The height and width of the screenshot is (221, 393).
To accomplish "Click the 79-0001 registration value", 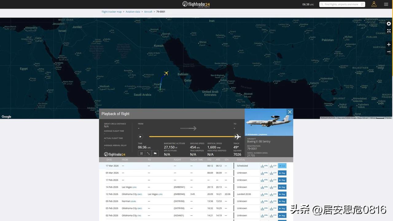I will (252, 149).
